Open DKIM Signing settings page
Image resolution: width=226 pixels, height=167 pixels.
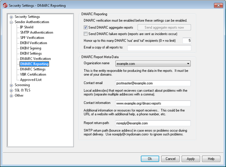(x=31, y=48)
